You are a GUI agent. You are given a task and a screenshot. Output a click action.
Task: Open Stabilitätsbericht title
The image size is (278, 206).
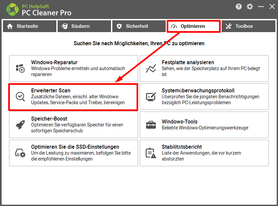coord(181,147)
